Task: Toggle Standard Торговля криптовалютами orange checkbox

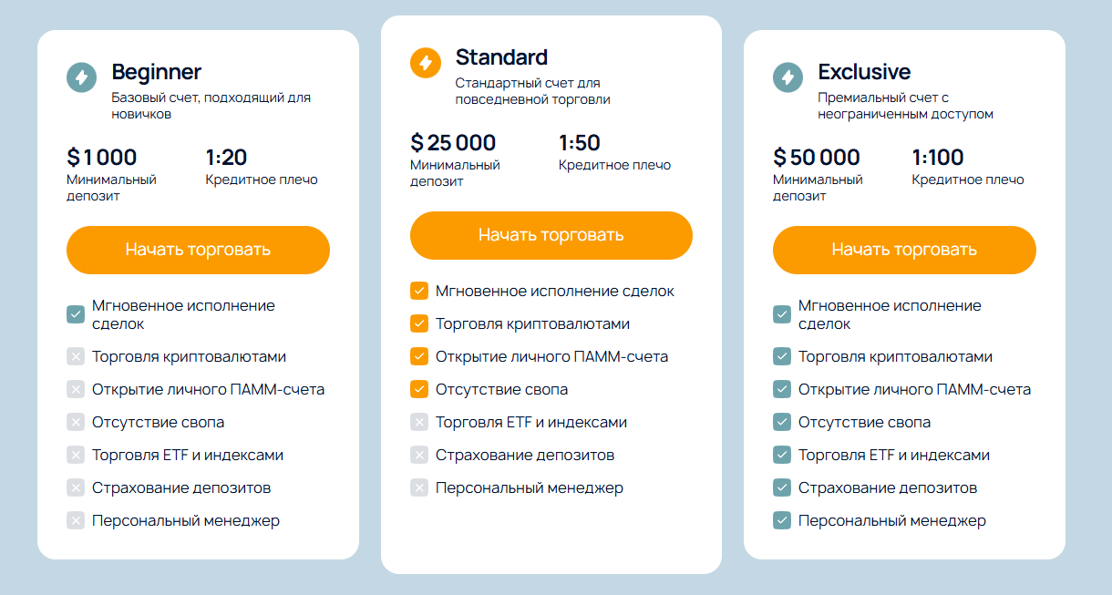Action: [x=419, y=323]
